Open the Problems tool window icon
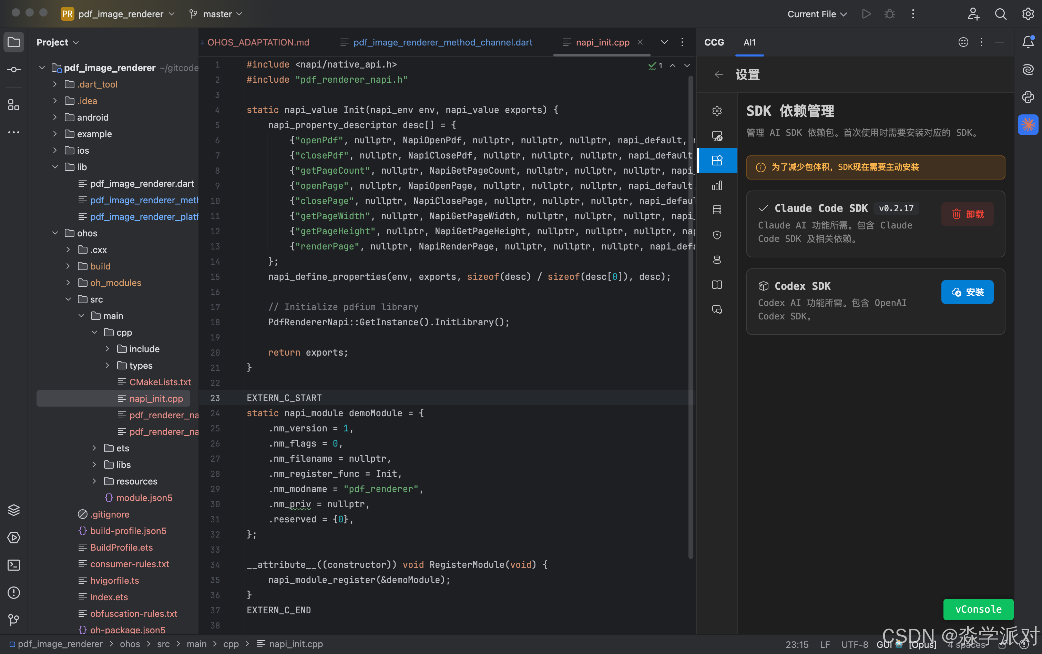The width and height of the screenshot is (1042, 654). 14,593
